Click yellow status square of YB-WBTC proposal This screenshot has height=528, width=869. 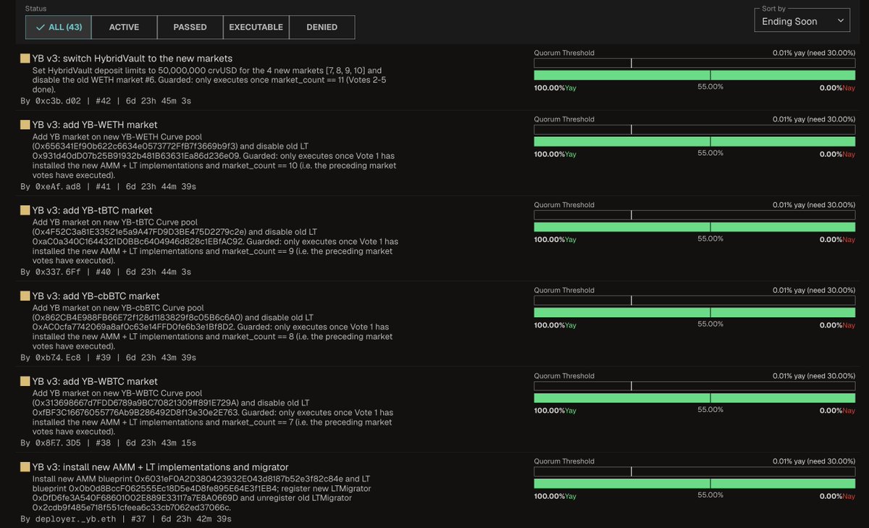[x=25, y=381]
